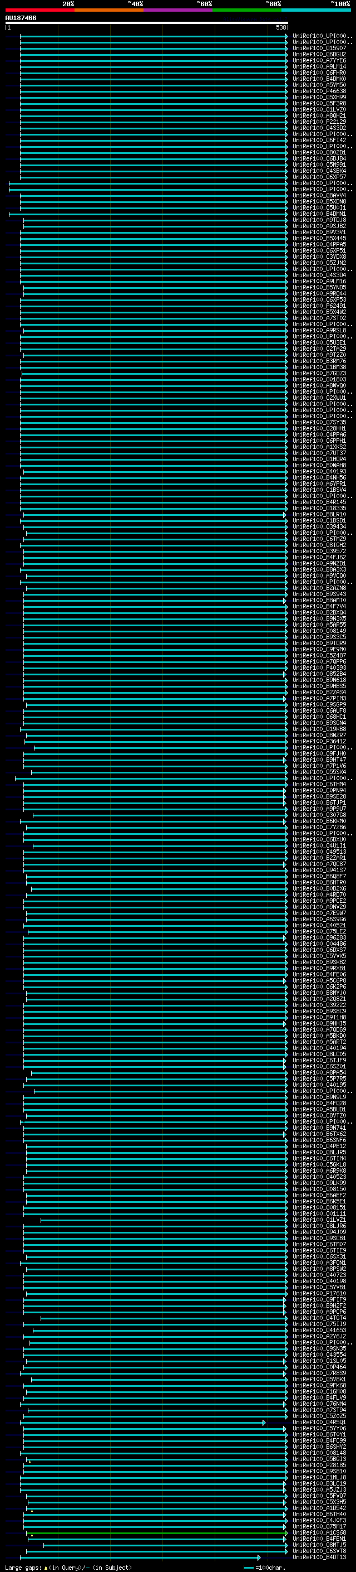
Task: Click the green ~80% identity legend bar
Action: pos(247,10)
